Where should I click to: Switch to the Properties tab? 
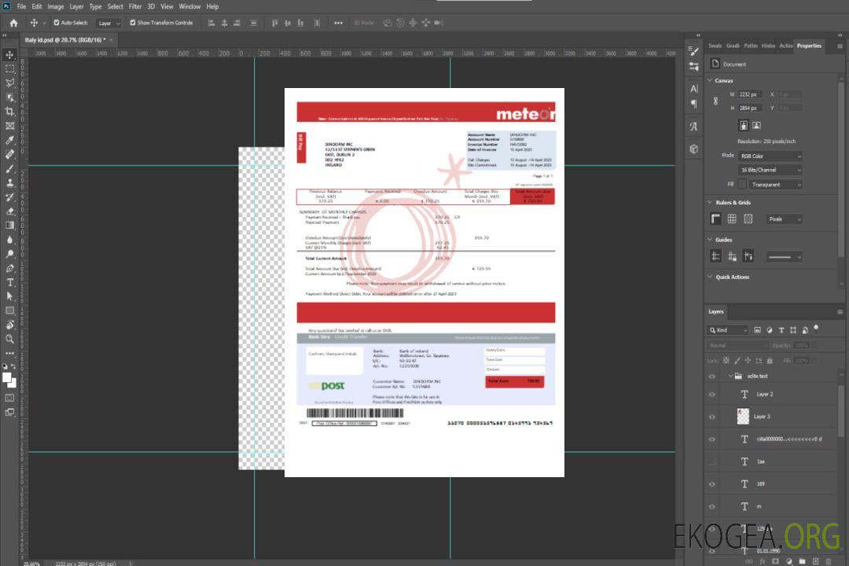[809, 46]
